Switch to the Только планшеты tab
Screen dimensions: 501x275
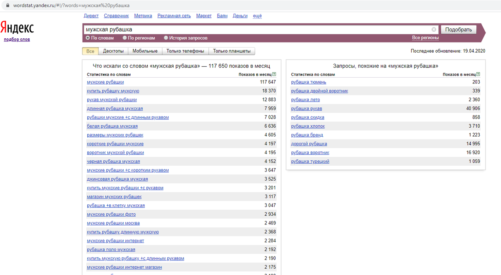(x=232, y=51)
